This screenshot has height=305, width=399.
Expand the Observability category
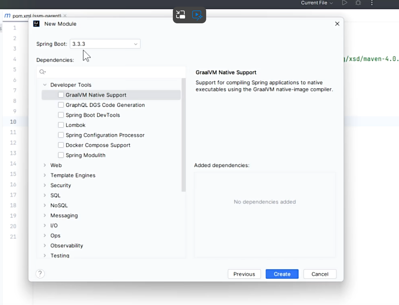(45, 245)
